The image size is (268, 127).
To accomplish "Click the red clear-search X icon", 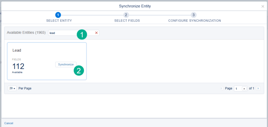I will (96, 33).
